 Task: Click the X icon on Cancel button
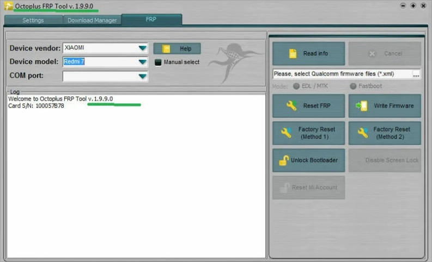[372, 54]
